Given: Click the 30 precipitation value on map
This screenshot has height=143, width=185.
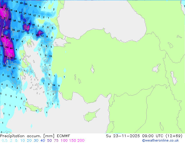Looking at the screenshot, I should 4,66.
